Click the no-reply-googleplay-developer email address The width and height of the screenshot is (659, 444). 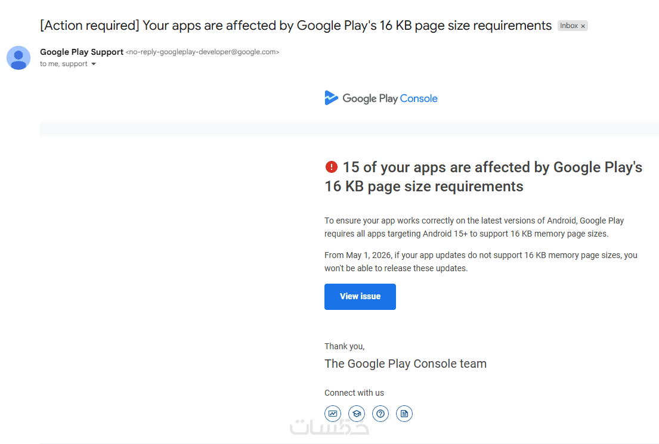[x=202, y=52]
